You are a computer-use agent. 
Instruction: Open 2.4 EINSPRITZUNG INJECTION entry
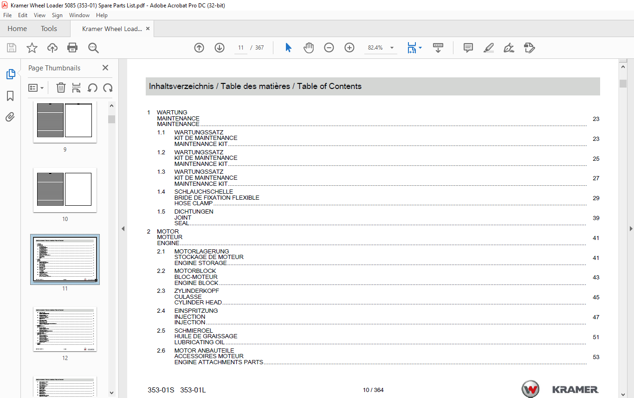tap(378, 317)
